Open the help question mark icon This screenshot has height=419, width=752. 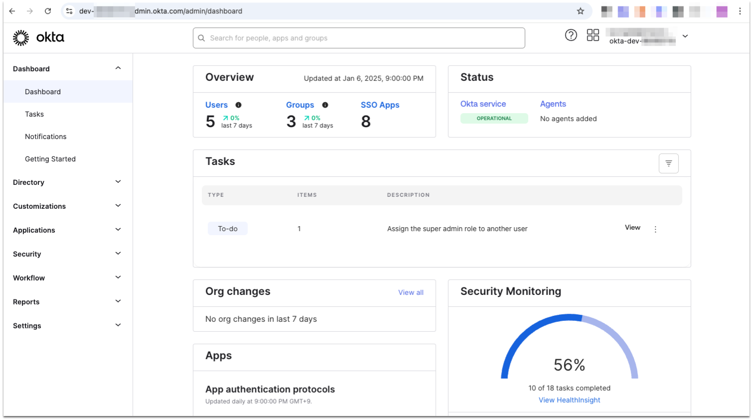click(570, 35)
